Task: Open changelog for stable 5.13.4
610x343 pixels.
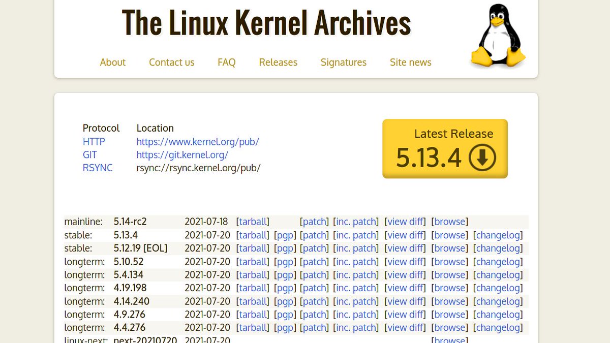Action: 498,235
